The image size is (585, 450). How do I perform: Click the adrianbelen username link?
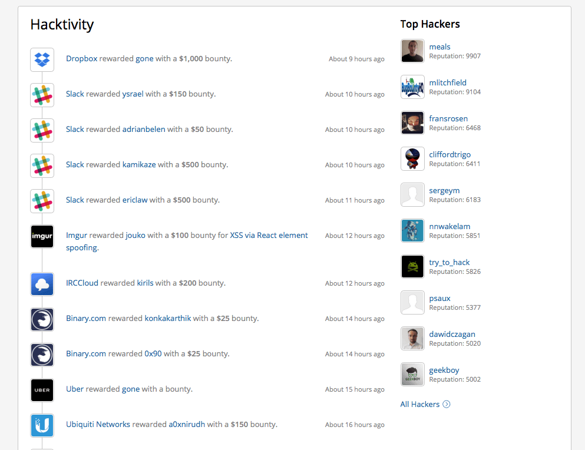tap(144, 129)
